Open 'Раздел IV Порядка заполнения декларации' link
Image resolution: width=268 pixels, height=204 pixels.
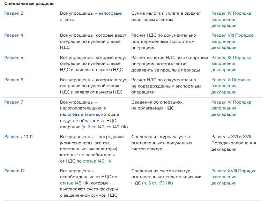click(231, 20)
